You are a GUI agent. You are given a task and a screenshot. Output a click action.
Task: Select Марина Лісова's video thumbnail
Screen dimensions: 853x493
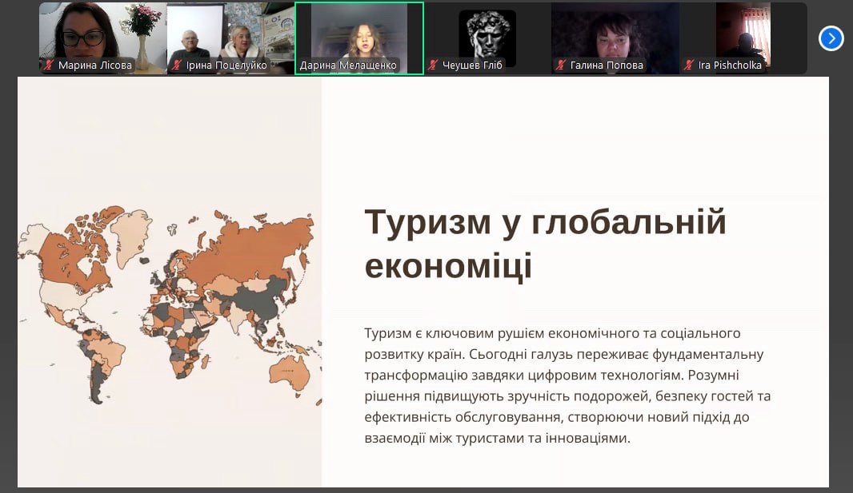click(102, 32)
